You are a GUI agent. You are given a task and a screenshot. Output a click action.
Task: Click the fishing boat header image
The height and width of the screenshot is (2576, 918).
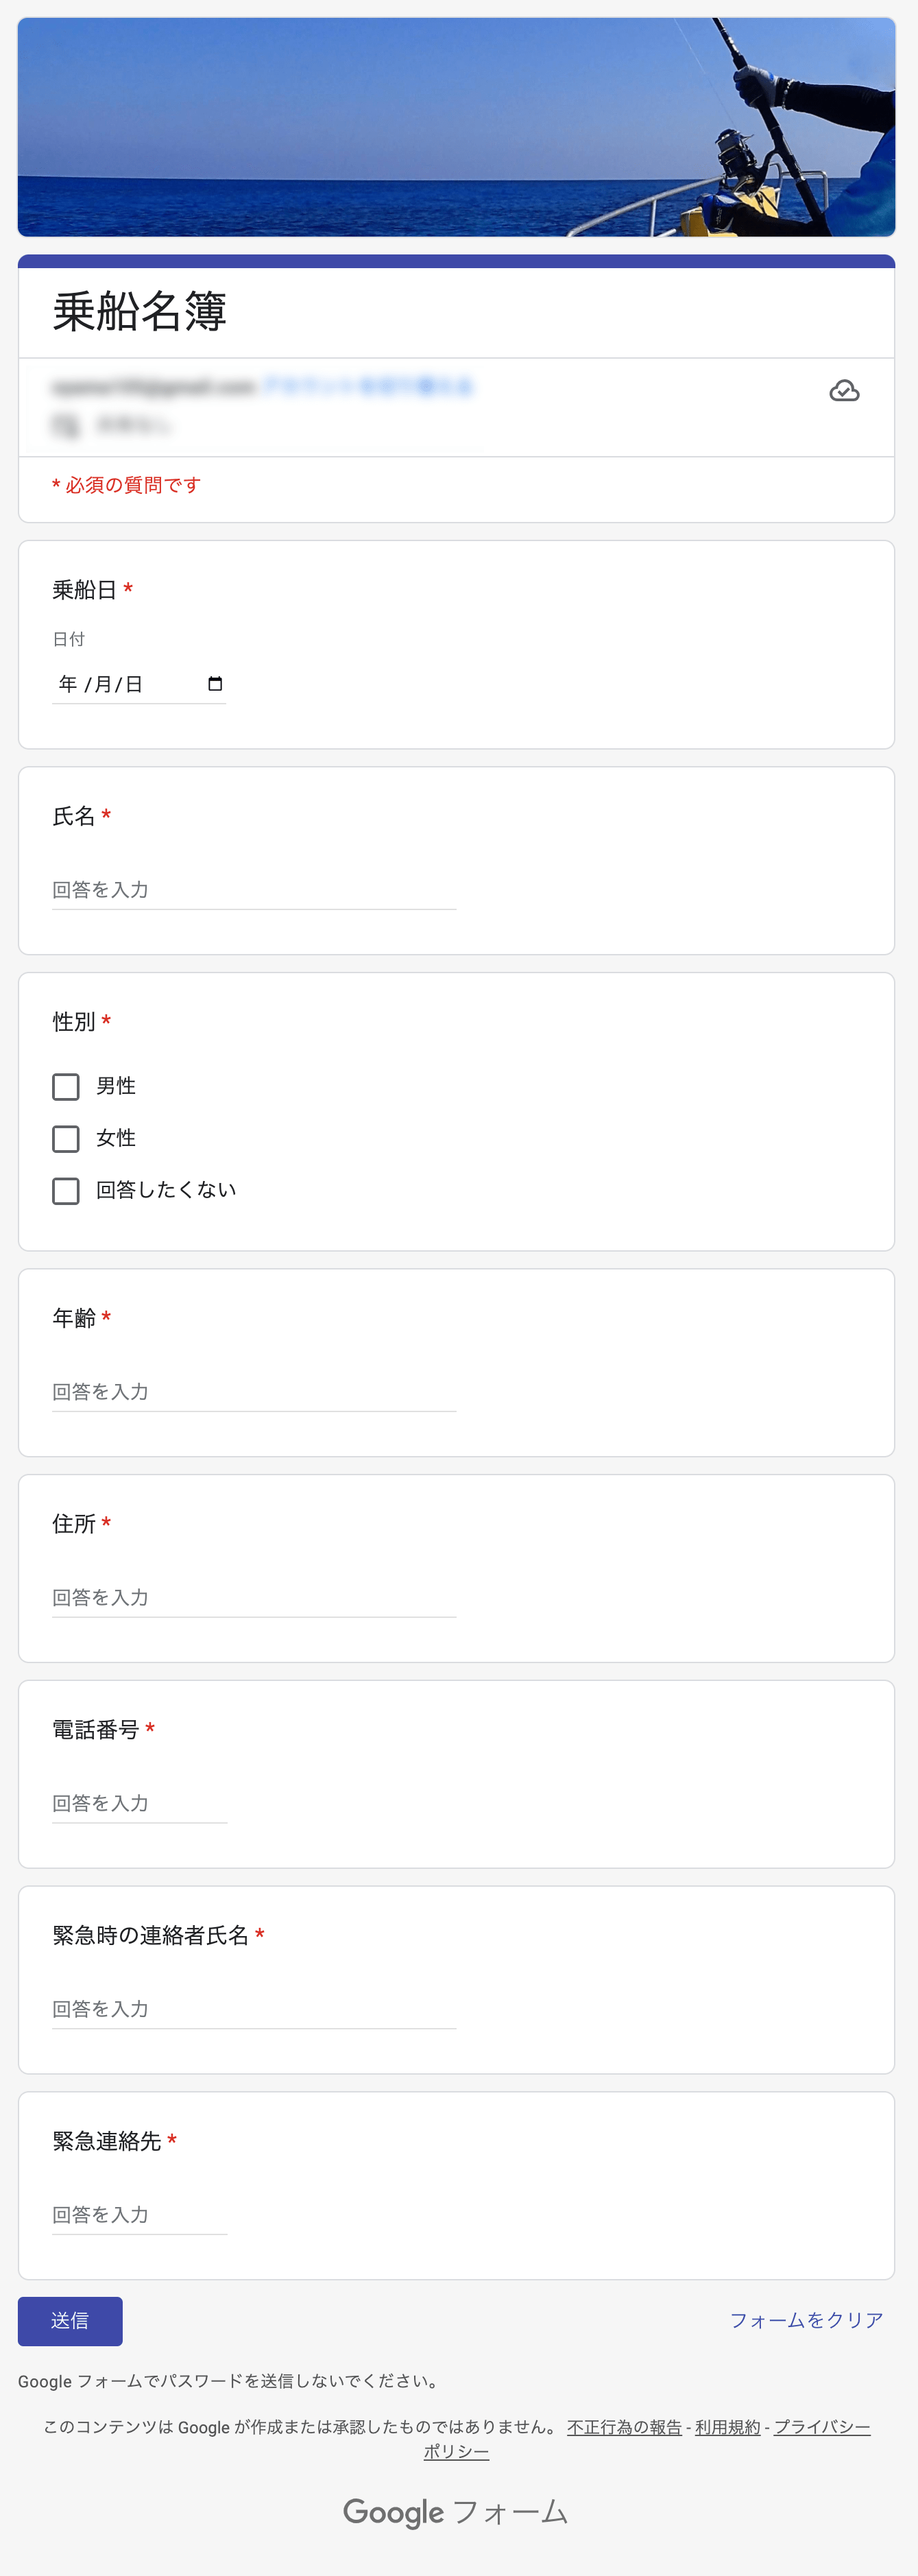(456, 127)
